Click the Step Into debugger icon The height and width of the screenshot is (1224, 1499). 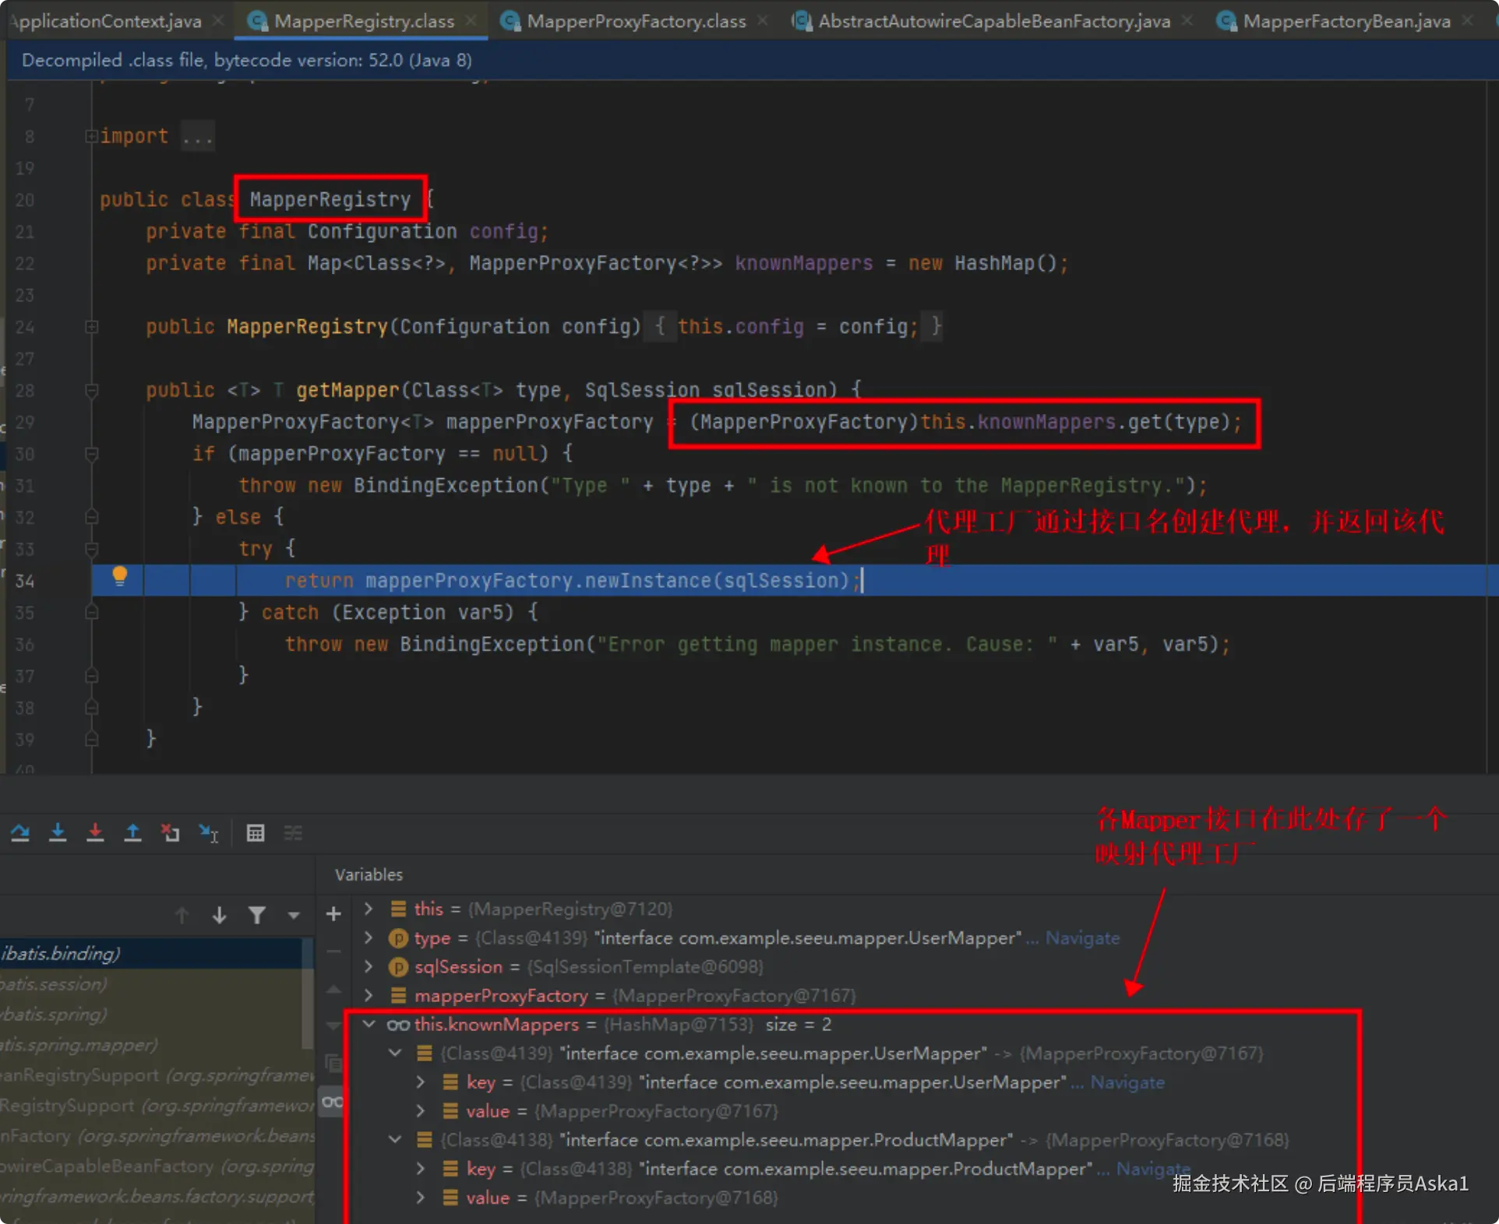click(58, 832)
